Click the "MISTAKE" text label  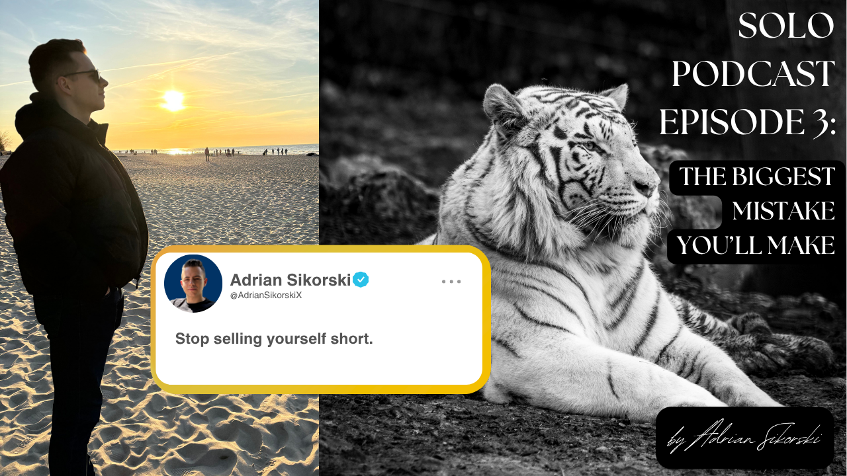click(783, 212)
